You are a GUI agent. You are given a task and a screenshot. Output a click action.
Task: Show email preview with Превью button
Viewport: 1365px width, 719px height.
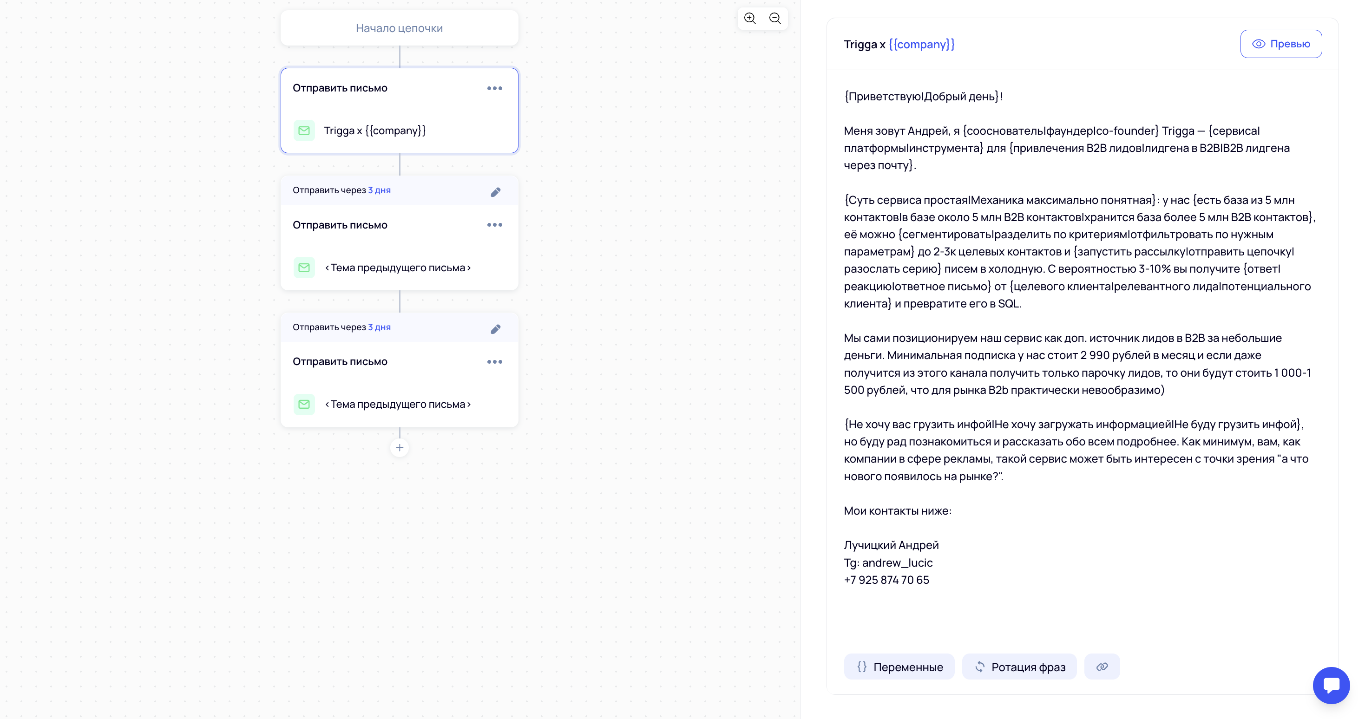point(1281,44)
